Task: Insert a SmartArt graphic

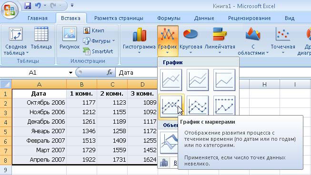Action: tap(98, 51)
